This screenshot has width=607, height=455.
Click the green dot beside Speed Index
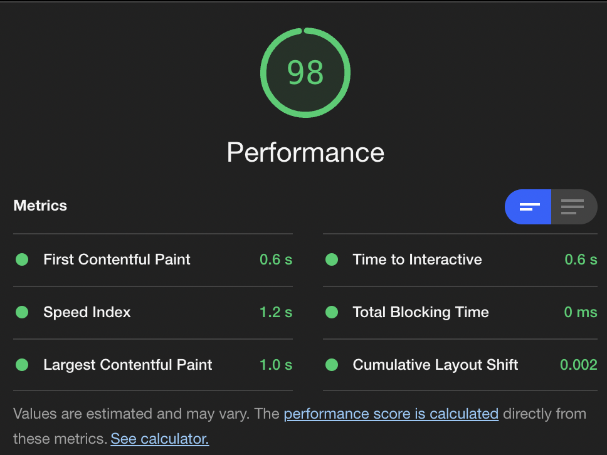click(22, 312)
